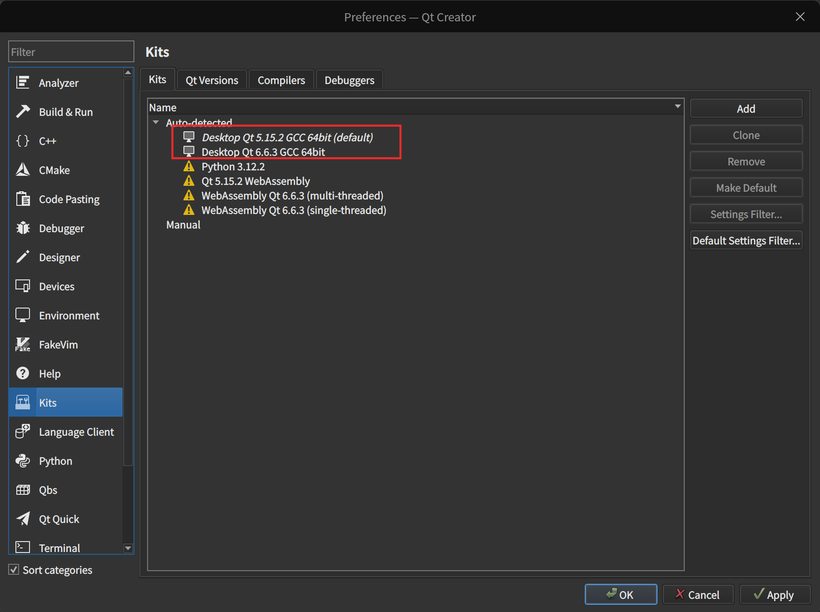
Task: Open the Designer pencil icon
Action: pyautogui.click(x=23, y=257)
